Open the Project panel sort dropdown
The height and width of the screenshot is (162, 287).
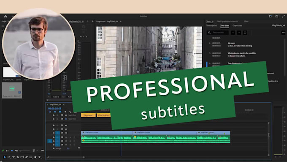(x=35, y=151)
